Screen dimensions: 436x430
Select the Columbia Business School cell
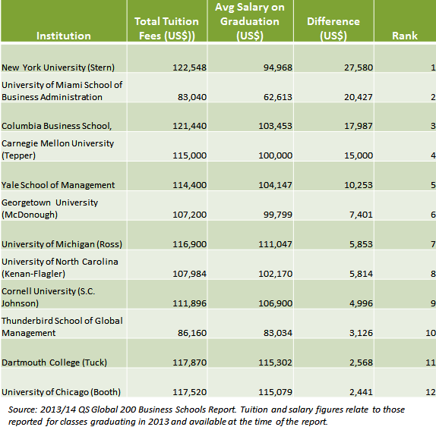click(64, 117)
